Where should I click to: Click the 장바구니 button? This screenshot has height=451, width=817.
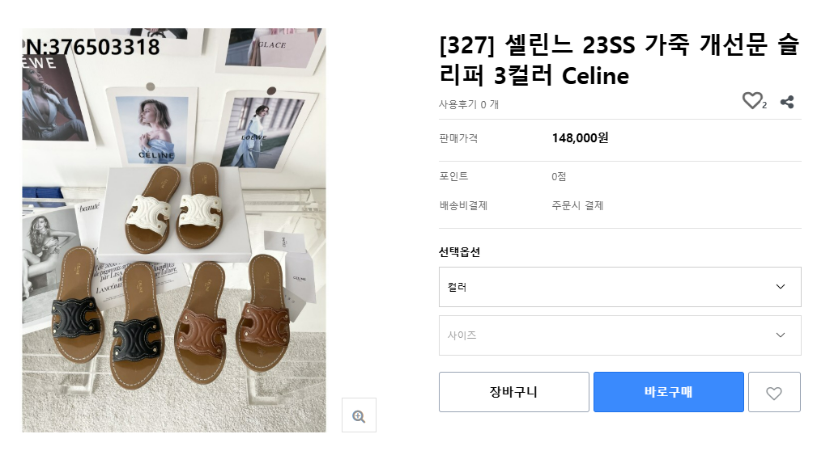pyautogui.click(x=513, y=393)
